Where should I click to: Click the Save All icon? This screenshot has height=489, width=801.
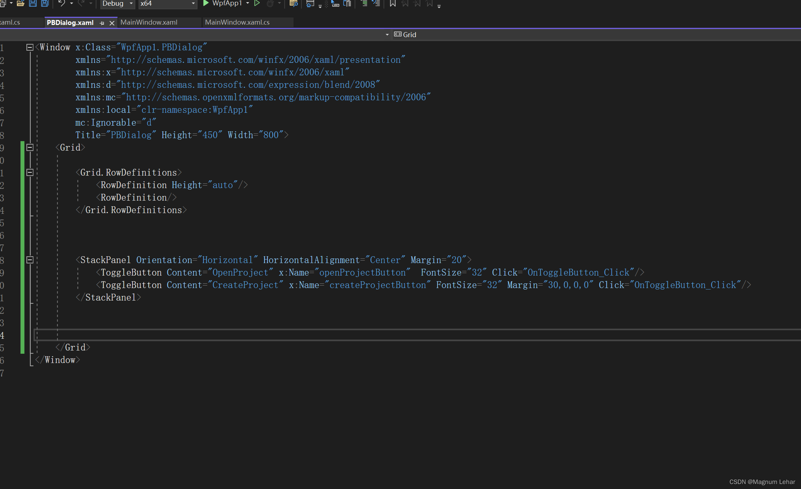click(44, 4)
